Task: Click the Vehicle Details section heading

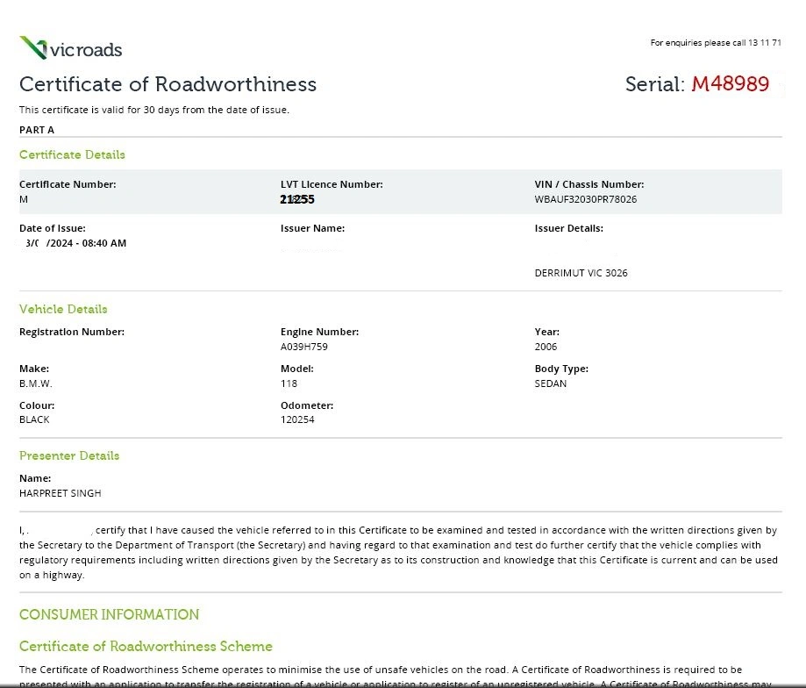Action: [x=63, y=309]
